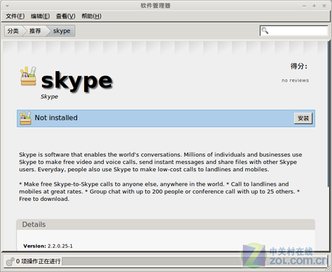
Task: Click the 'Not installed' status text
Action: (56, 118)
